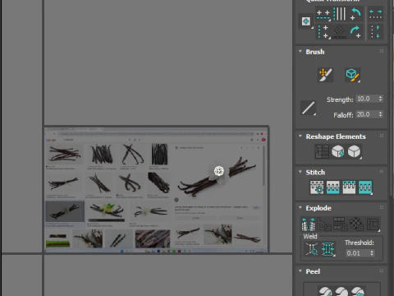Click the Strength value field

click(367, 99)
